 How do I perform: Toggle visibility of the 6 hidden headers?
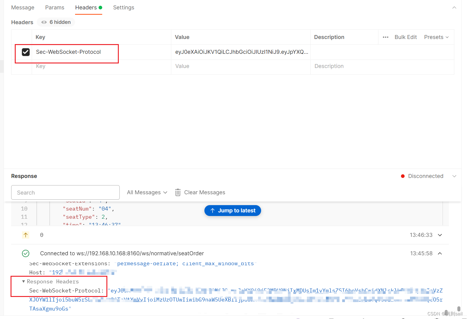(56, 22)
